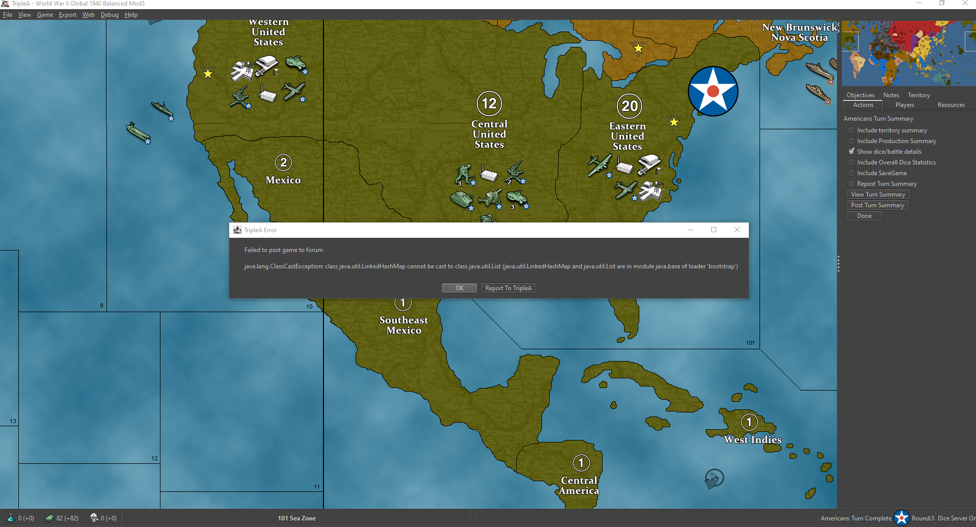The height and width of the screenshot is (527, 976).
Task: Click the right panel splitter handle dots
Action: [838, 264]
